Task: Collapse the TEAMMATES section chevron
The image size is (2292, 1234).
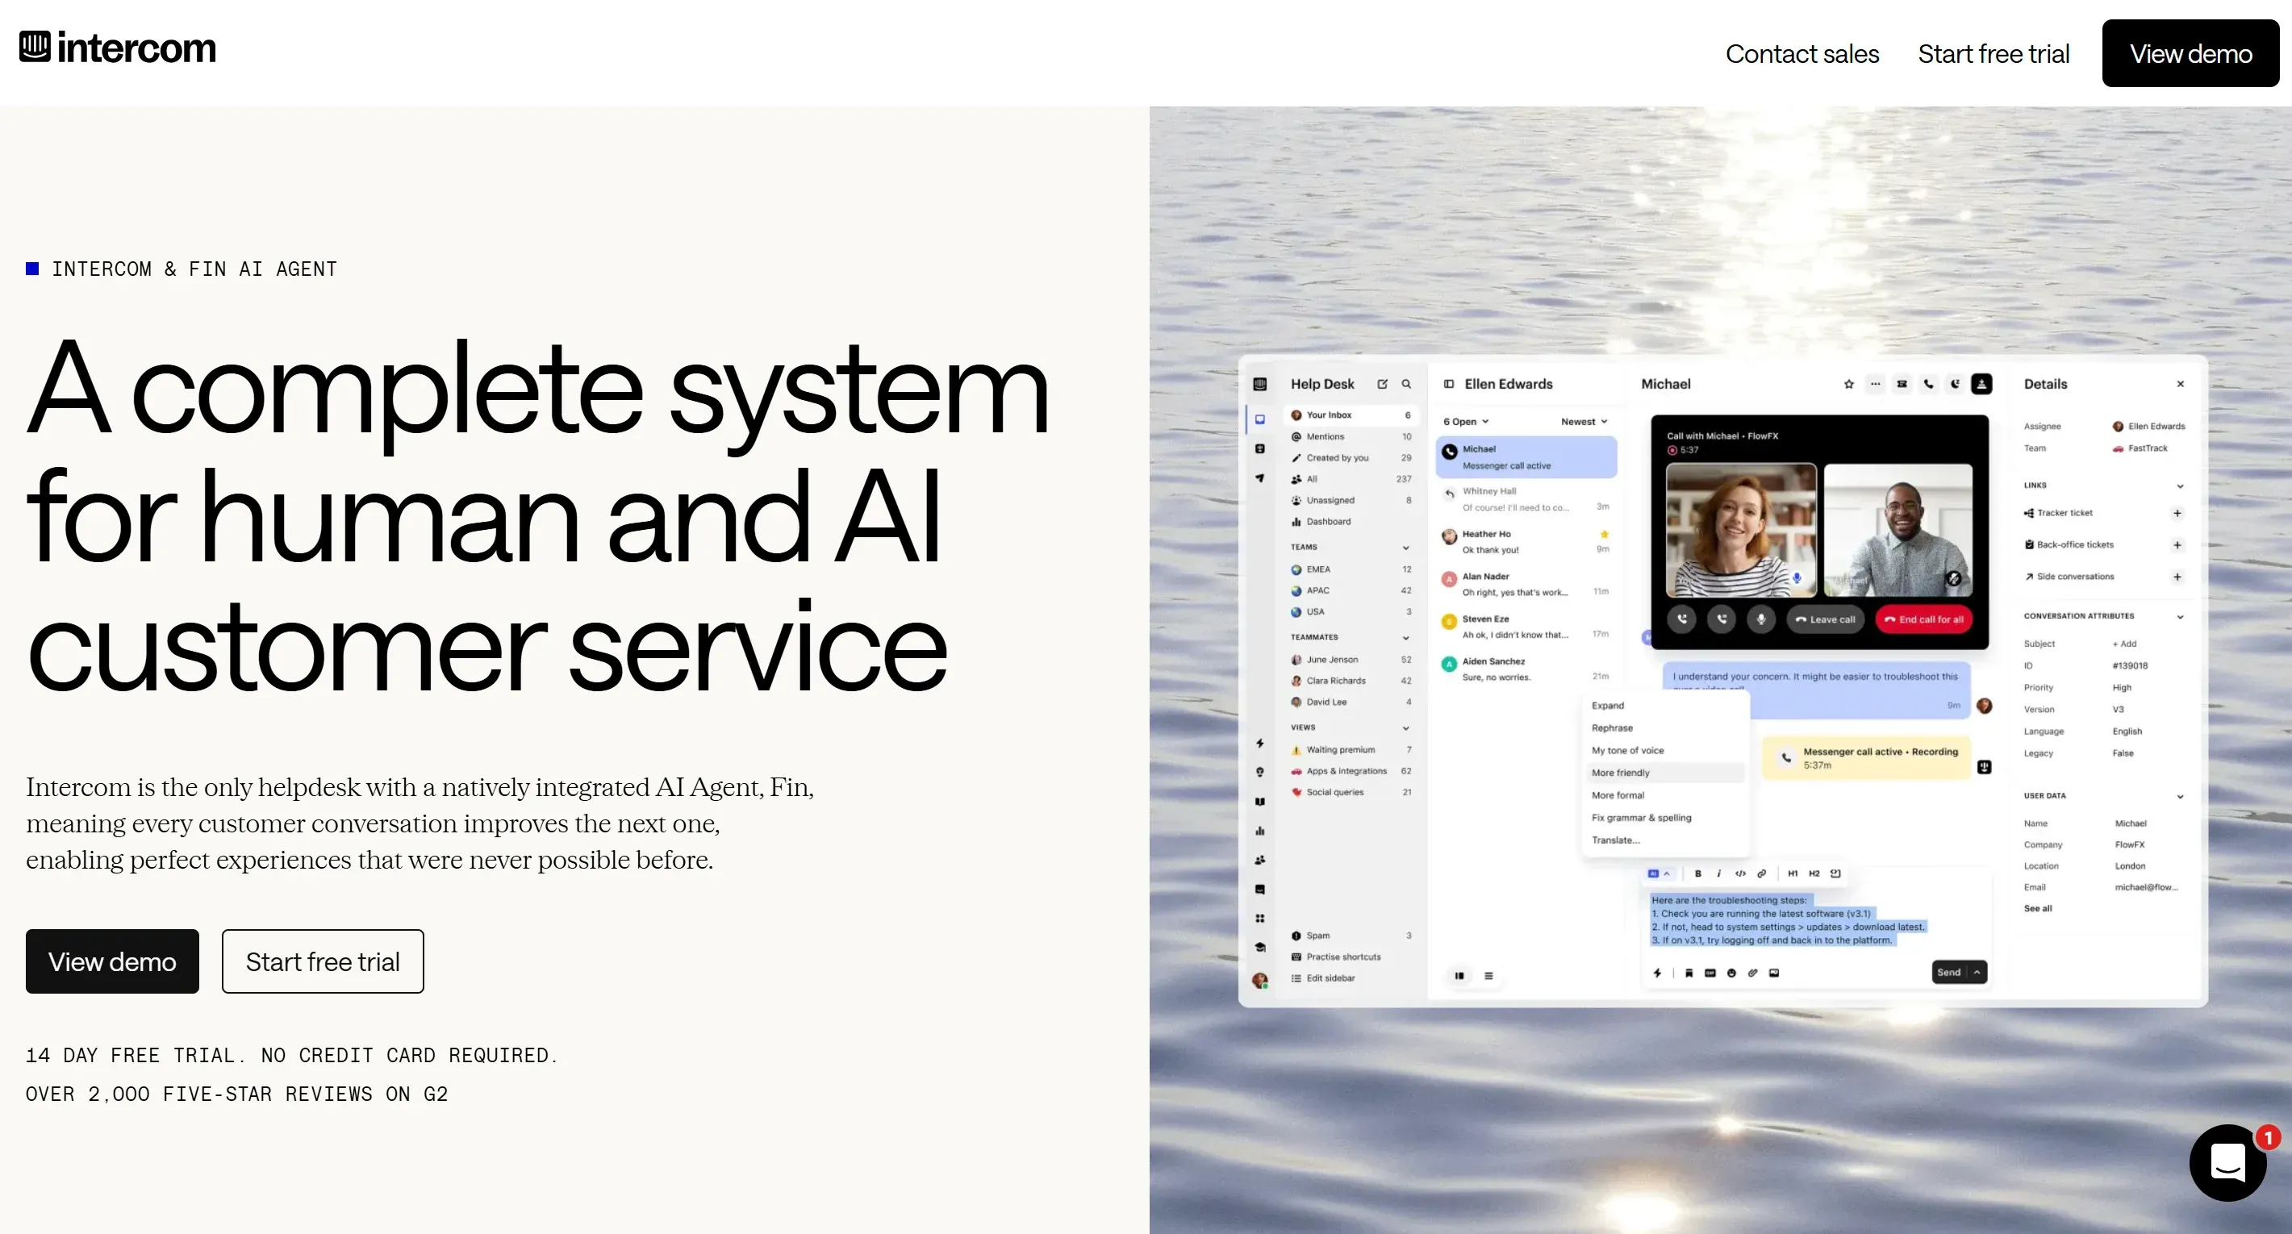Action: [1406, 638]
